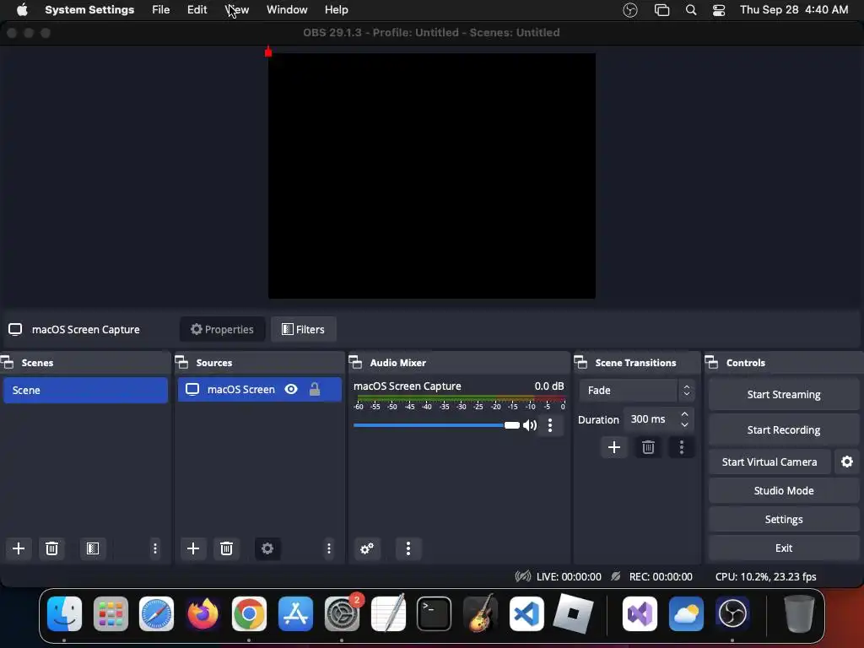This screenshot has height=648, width=864.
Task: Click Exit button in Controls
Action: point(784,548)
